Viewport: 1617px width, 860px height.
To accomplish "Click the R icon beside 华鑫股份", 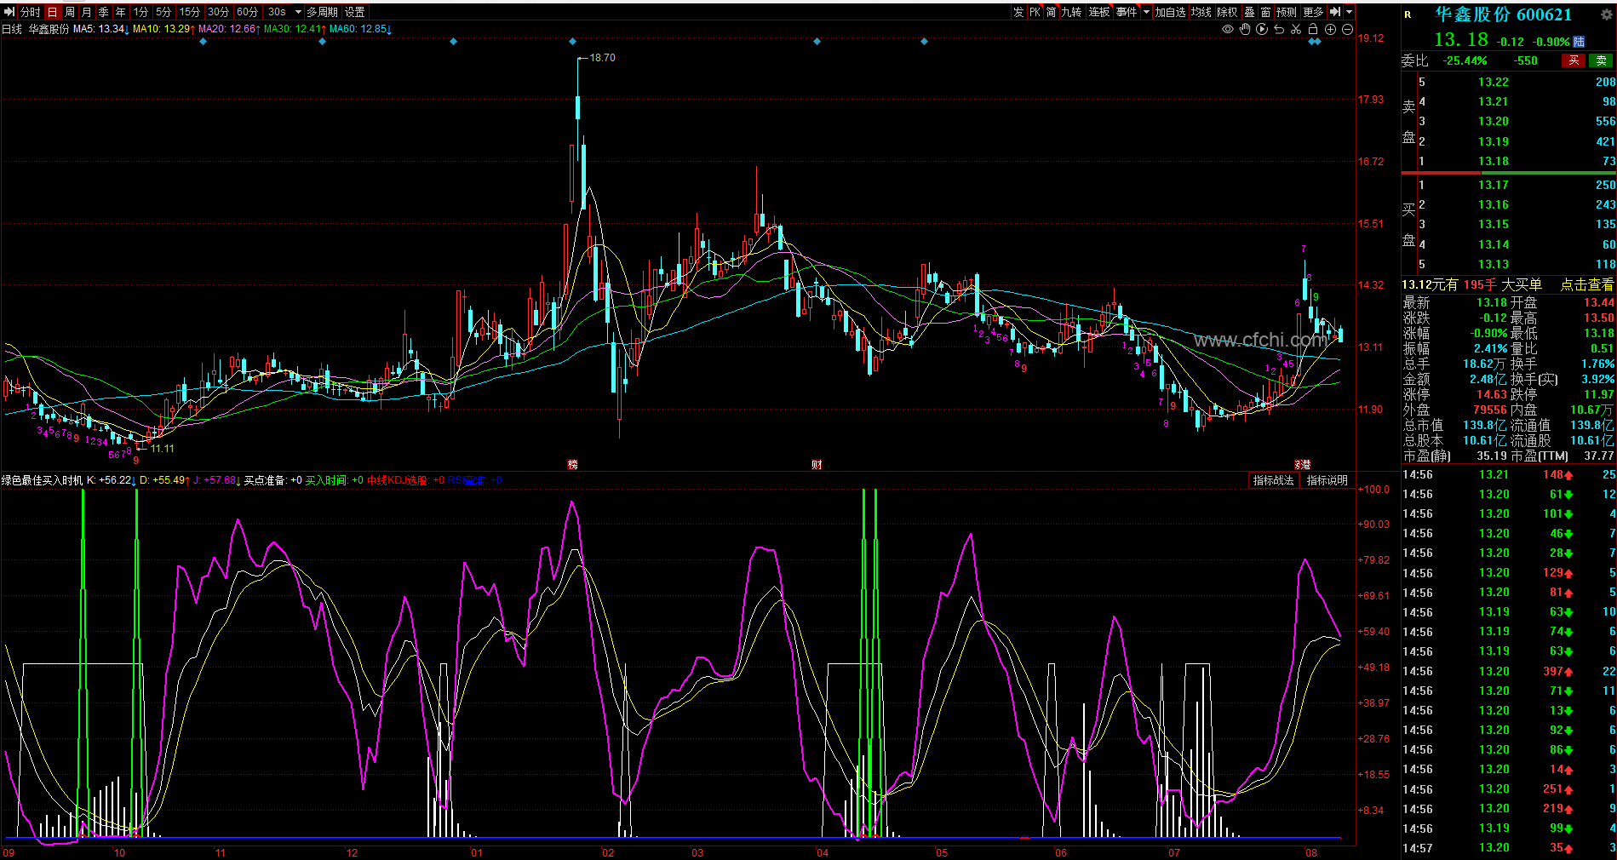I will [x=1408, y=14].
